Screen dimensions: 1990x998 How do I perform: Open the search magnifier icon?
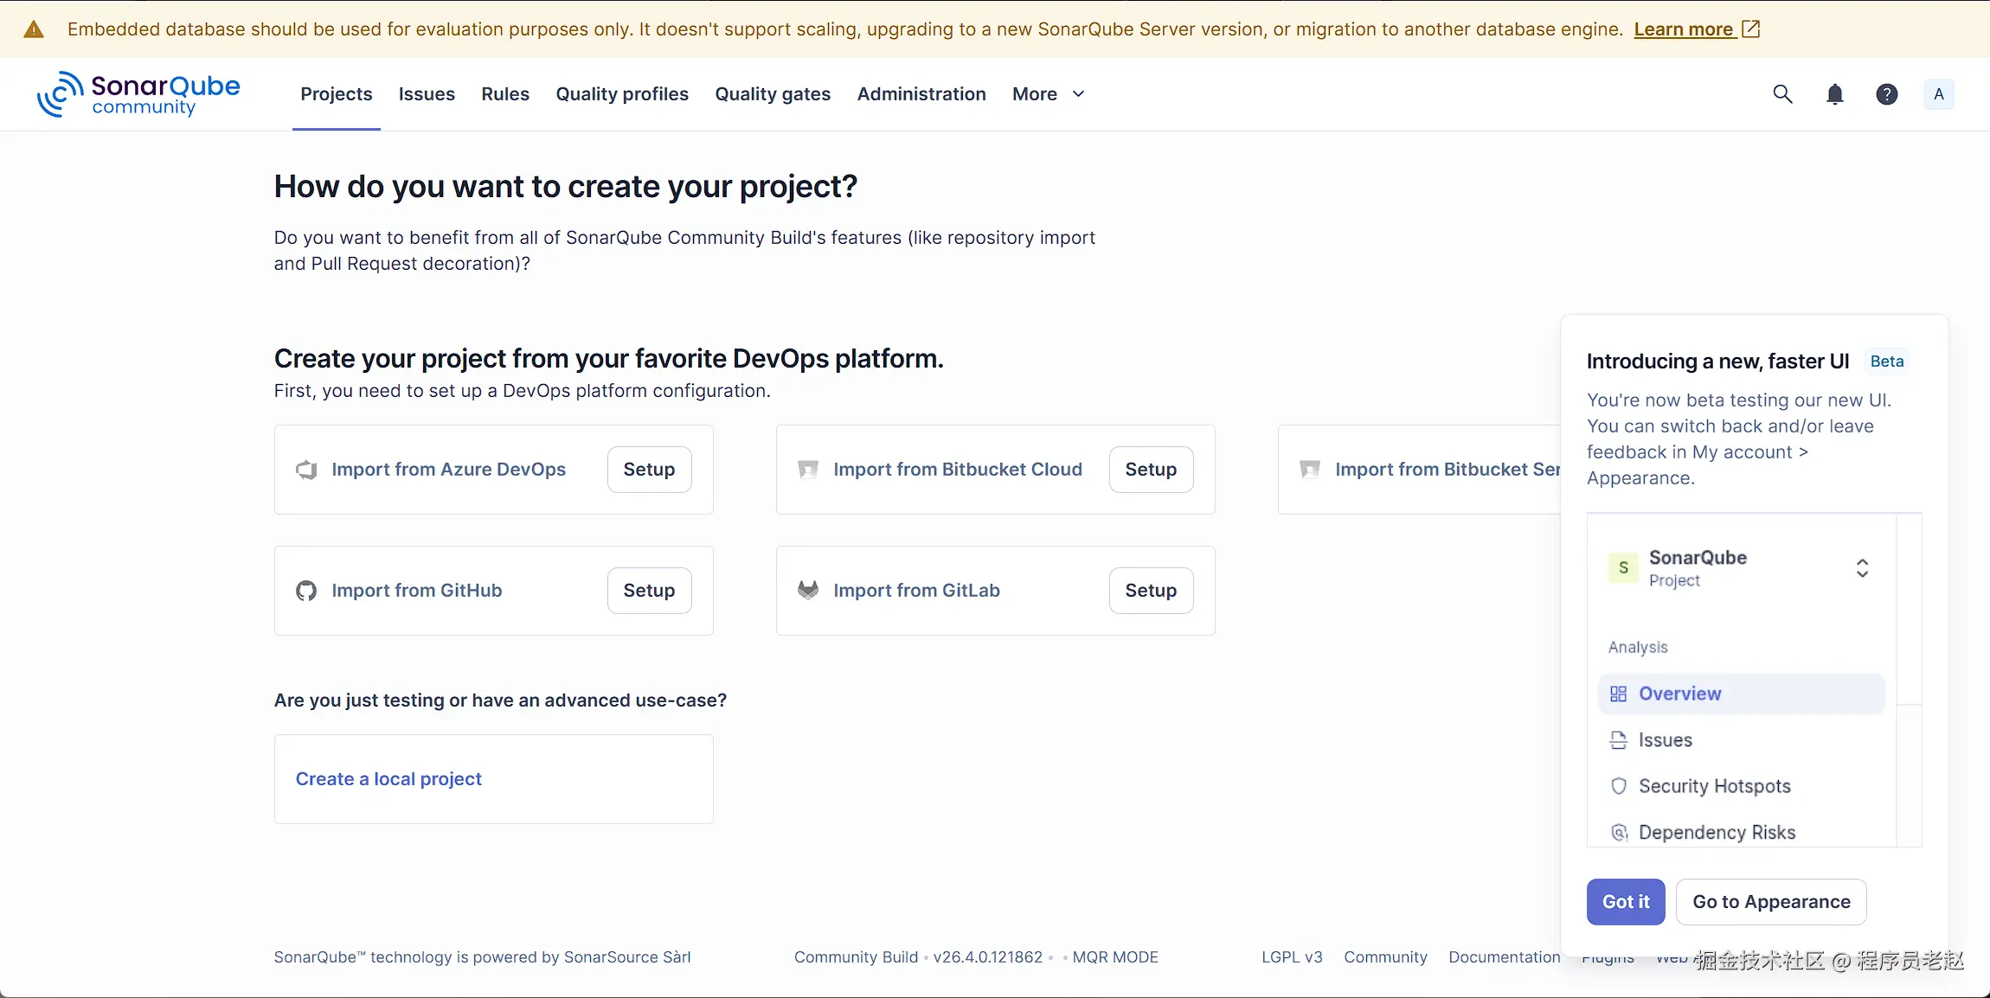1782,94
